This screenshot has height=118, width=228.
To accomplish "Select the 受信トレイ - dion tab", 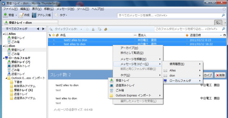I will [x=30, y=22].
